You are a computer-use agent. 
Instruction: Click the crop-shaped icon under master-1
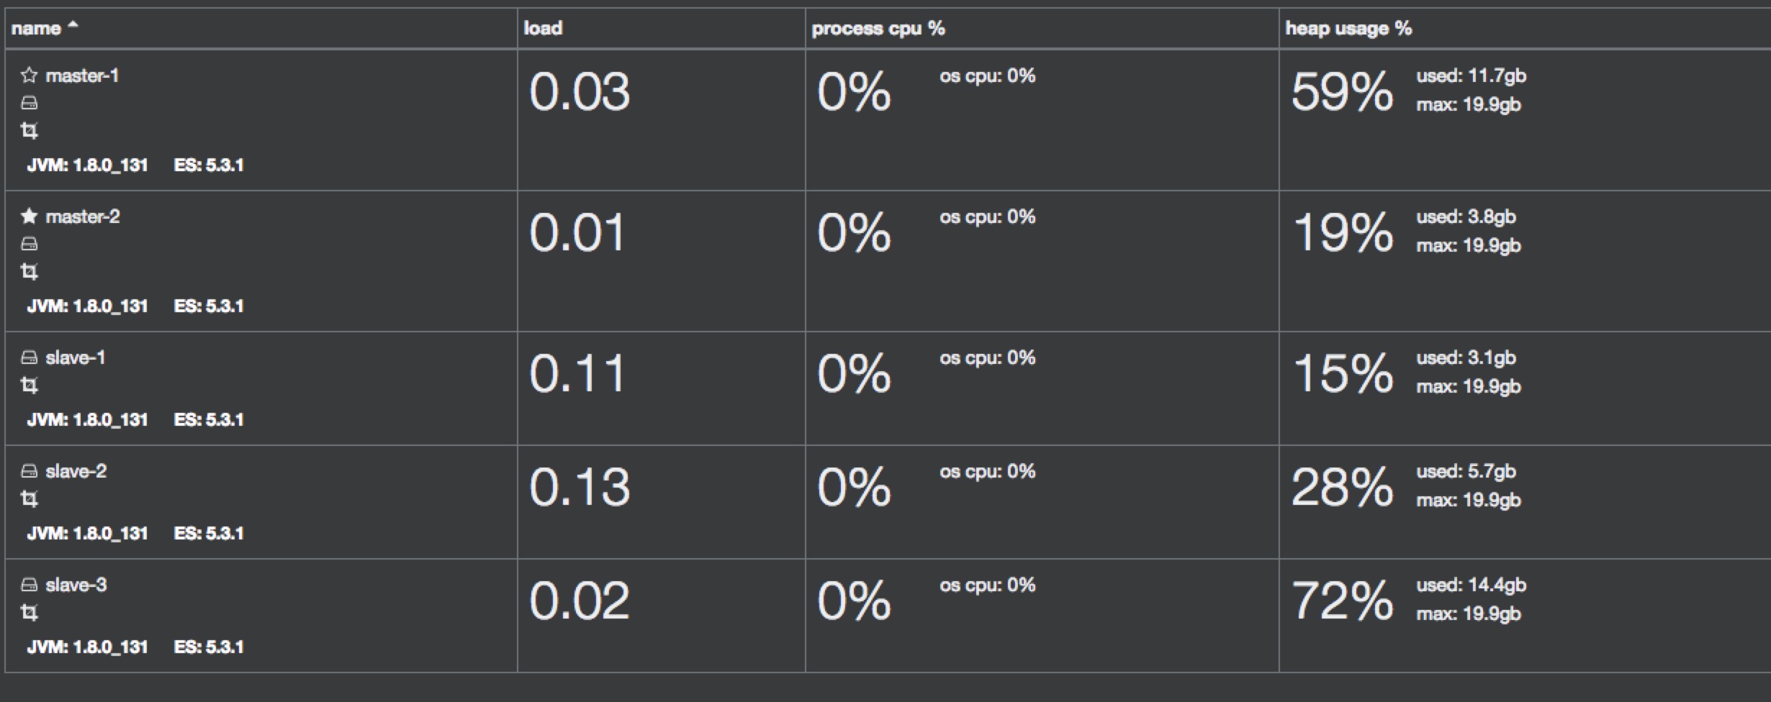coord(29,131)
